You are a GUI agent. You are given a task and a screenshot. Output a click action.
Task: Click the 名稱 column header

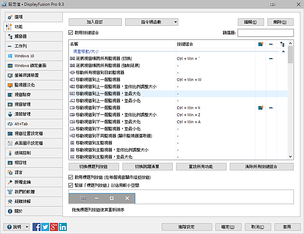(x=123, y=44)
